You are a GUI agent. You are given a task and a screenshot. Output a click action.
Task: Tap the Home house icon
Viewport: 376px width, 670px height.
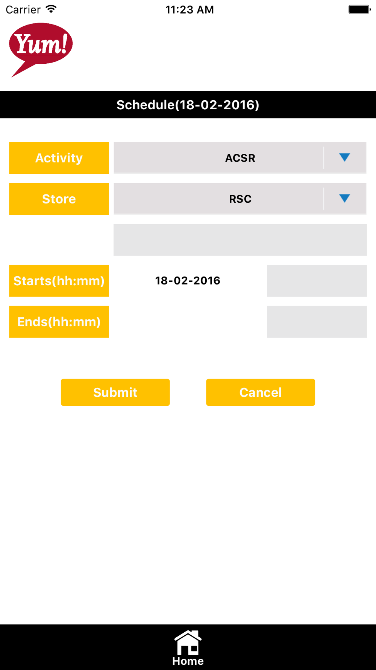[x=188, y=642]
